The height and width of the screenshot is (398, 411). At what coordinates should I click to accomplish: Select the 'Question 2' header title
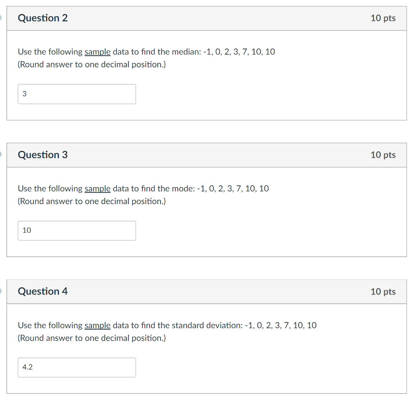click(x=43, y=18)
